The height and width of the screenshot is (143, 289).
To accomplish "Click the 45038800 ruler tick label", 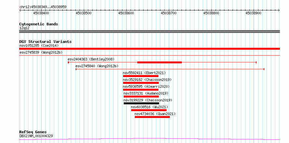I will click(211, 13).
